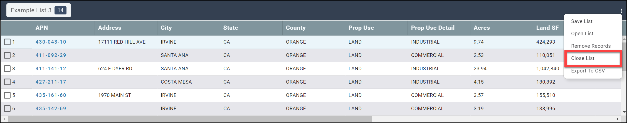Select the row 3 checkbox
Screen dimensions: 627x123
7,69
